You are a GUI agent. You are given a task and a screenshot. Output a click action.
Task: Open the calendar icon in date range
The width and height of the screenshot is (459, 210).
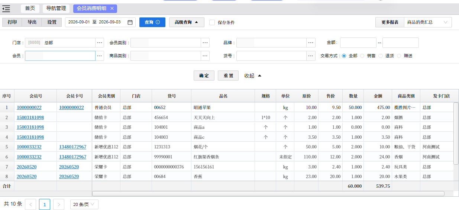click(130, 22)
